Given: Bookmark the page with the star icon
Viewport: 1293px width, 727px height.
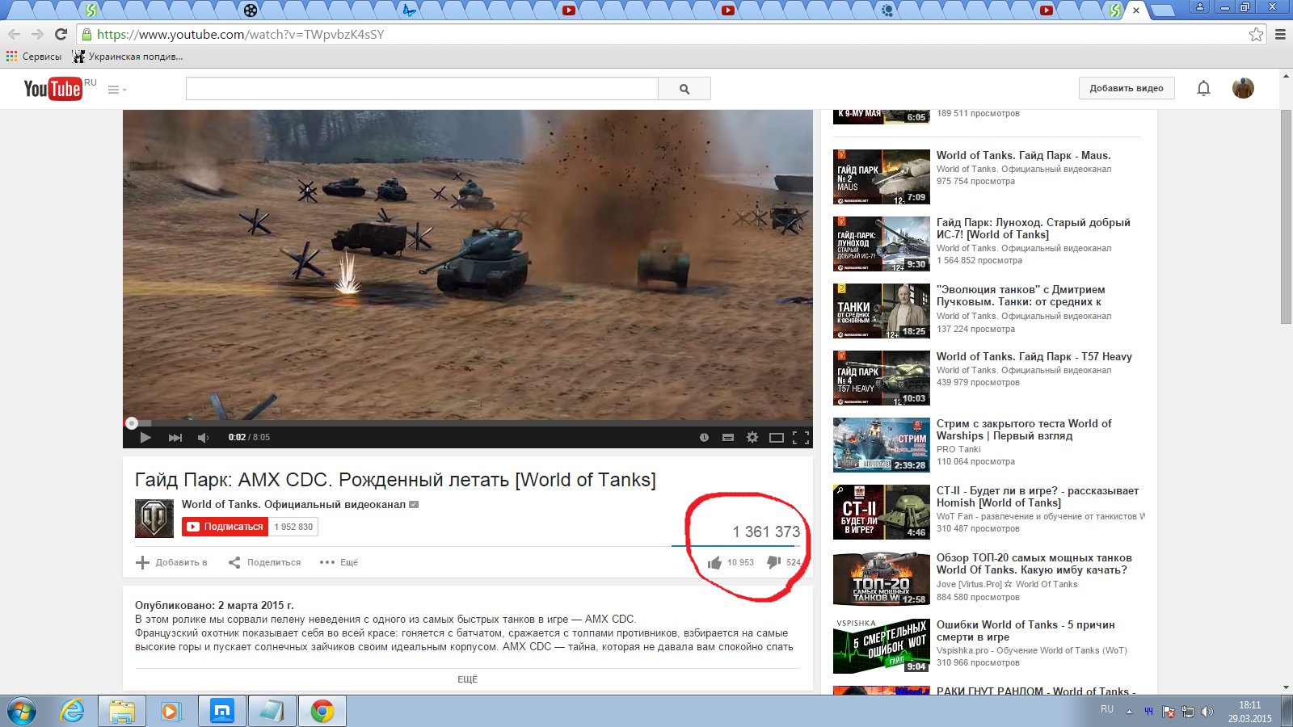Looking at the screenshot, I should coord(1256,35).
